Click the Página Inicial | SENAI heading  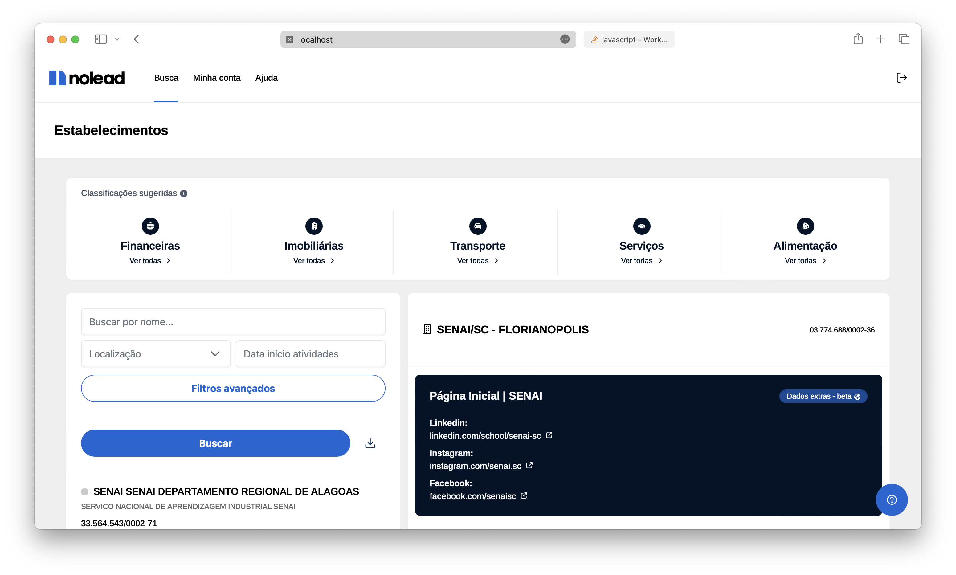click(486, 396)
